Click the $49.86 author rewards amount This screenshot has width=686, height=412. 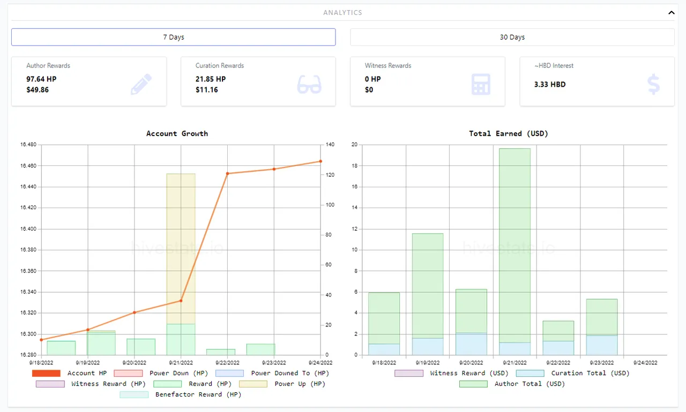click(38, 89)
